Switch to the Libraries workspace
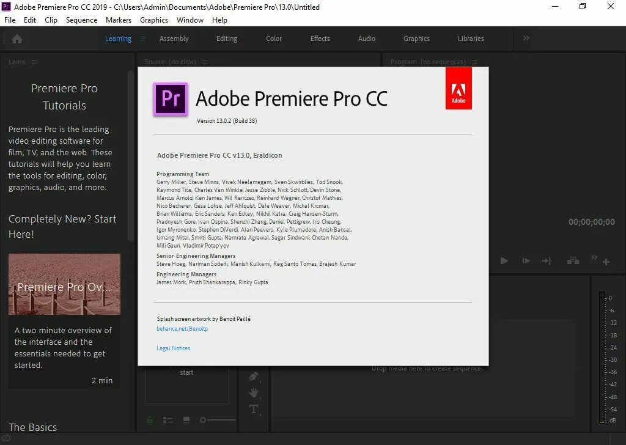The height and width of the screenshot is (445, 626). [471, 39]
